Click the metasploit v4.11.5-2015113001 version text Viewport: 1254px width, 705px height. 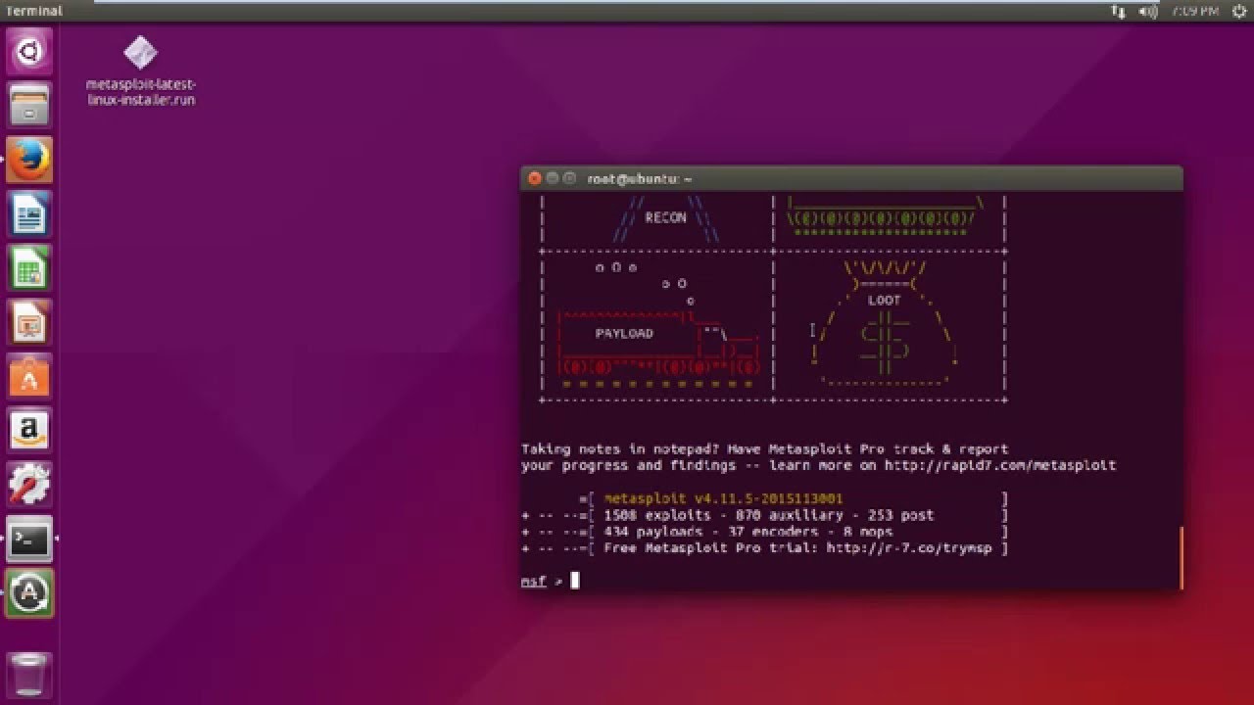point(723,498)
